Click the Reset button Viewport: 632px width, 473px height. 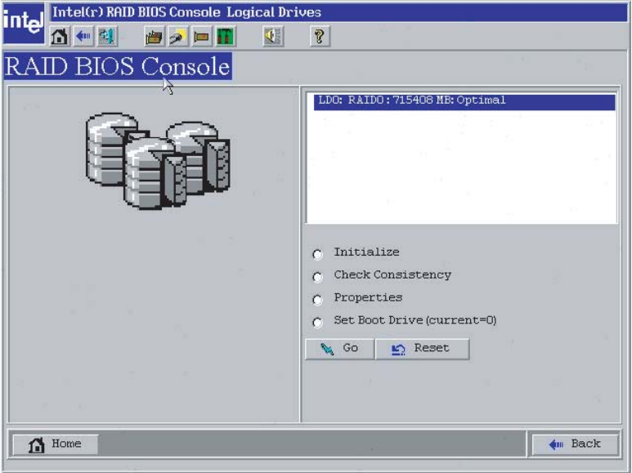(422, 349)
